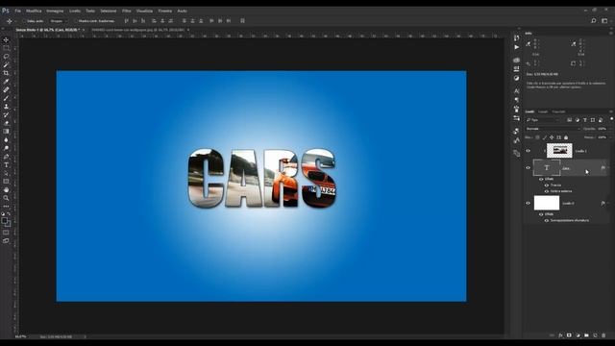Image resolution: width=615 pixels, height=346 pixels.
Task: Change screen mode icon in toolbox
Action: (x=6, y=240)
